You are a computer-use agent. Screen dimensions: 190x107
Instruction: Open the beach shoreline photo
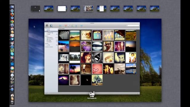pyautogui.click(x=75, y=35)
